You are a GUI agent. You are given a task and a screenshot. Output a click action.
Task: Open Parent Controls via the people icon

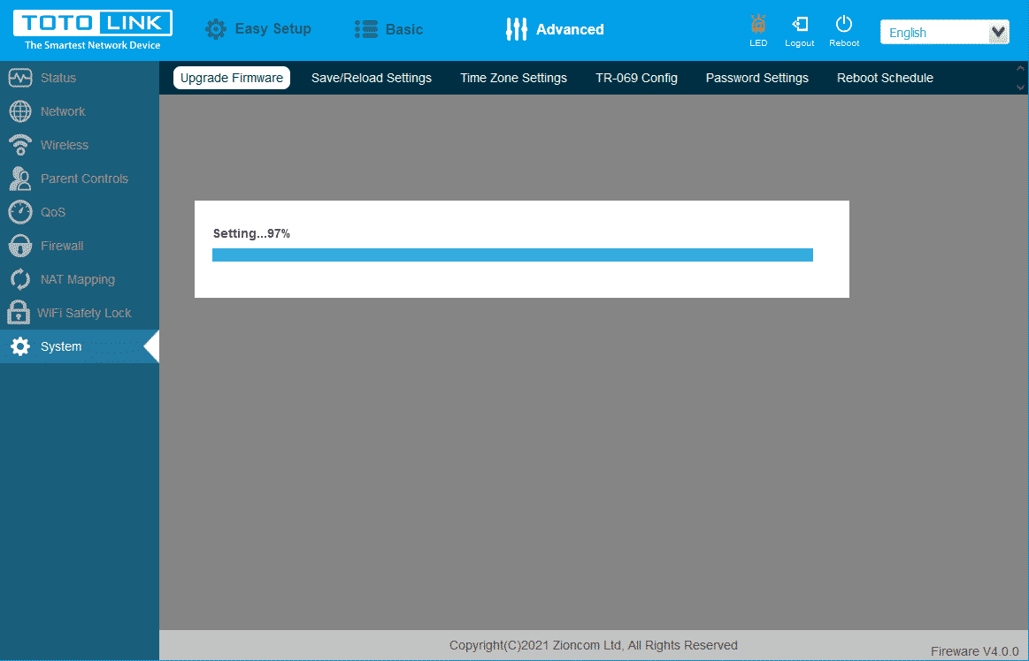click(20, 179)
